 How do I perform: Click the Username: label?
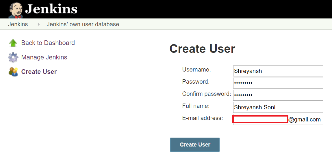(x=196, y=70)
